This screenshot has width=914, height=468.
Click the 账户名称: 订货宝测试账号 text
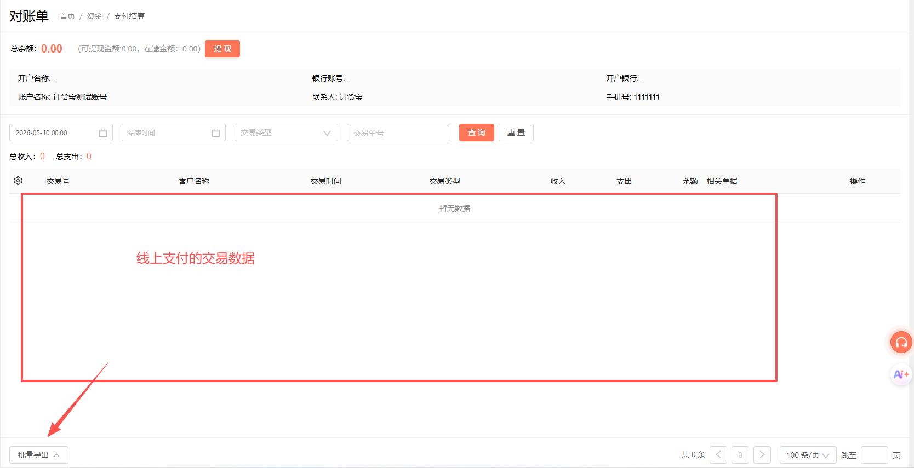click(x=62, y=97)
